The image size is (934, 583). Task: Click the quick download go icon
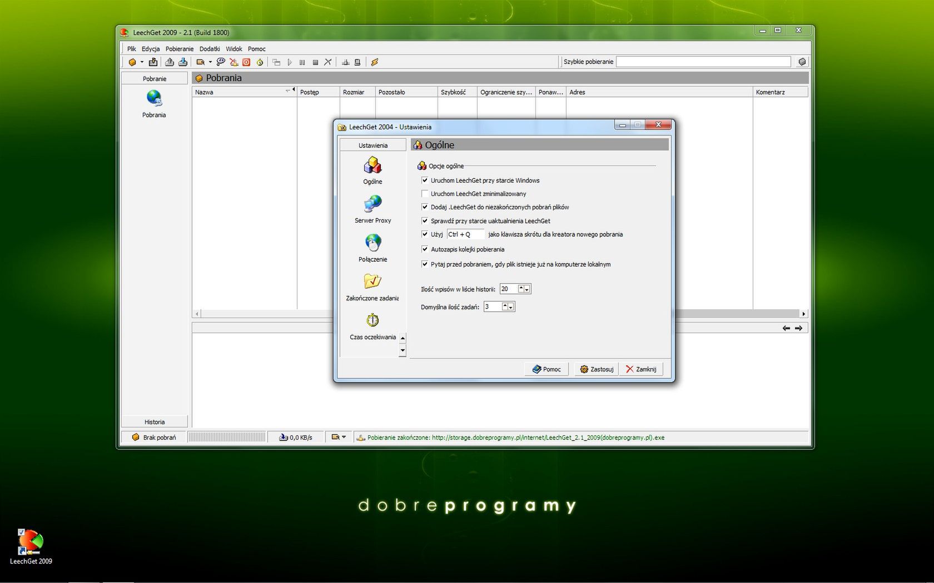click(x=802, y=62)
